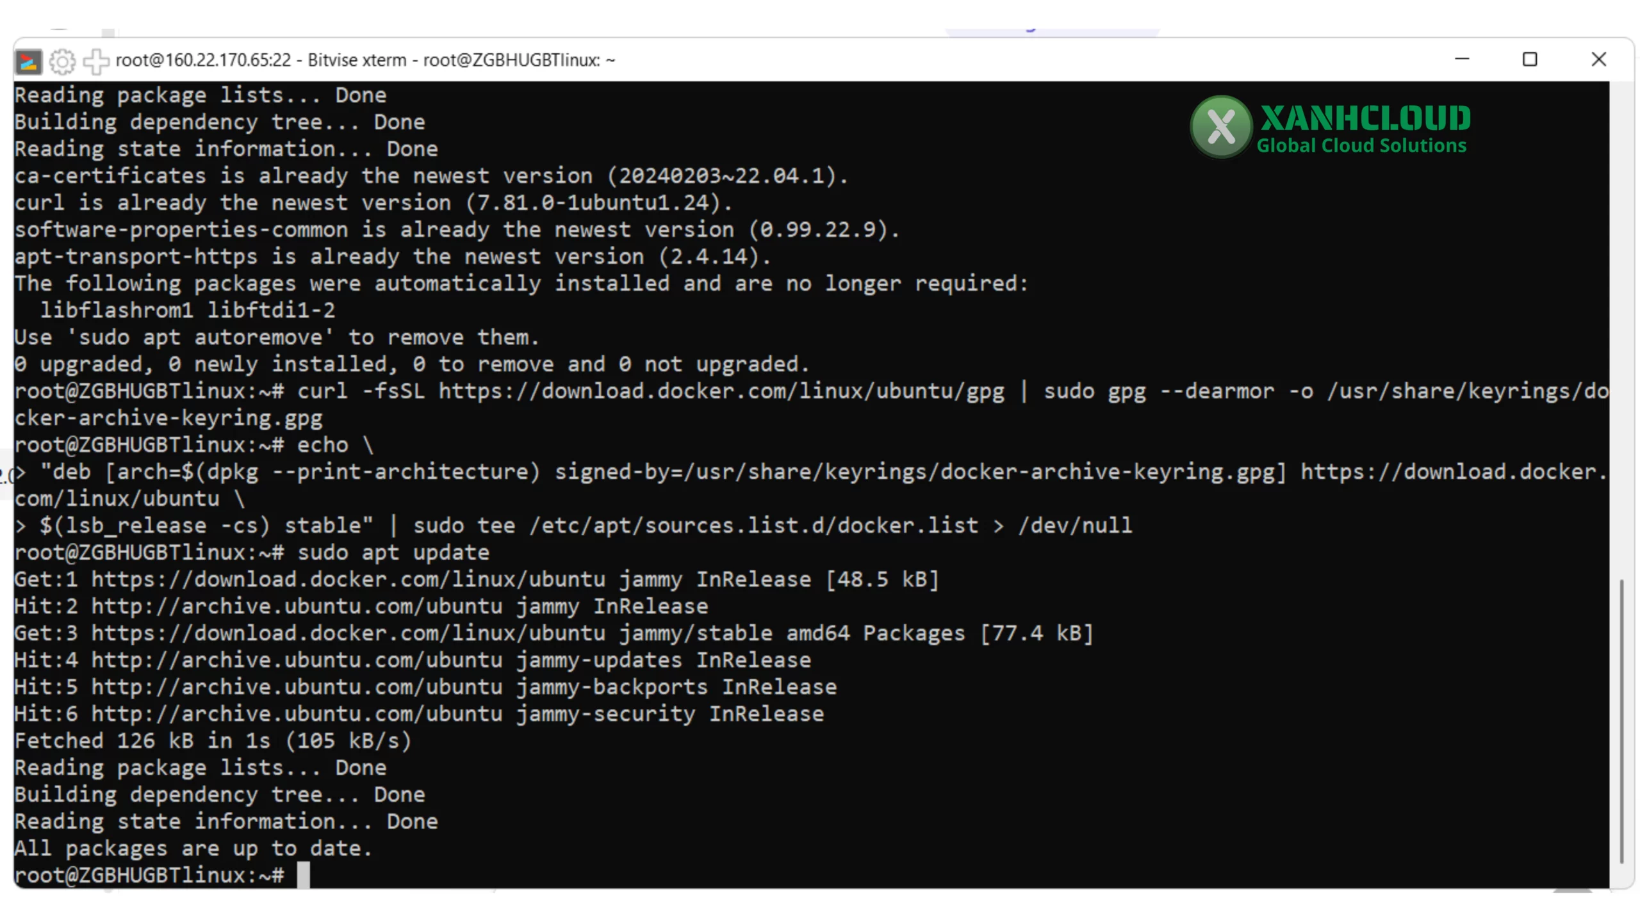Click the 'Hit:4' jammy-updates InRelease line
This screenshot has width=1640, height=922.
[x=413, y=660]
